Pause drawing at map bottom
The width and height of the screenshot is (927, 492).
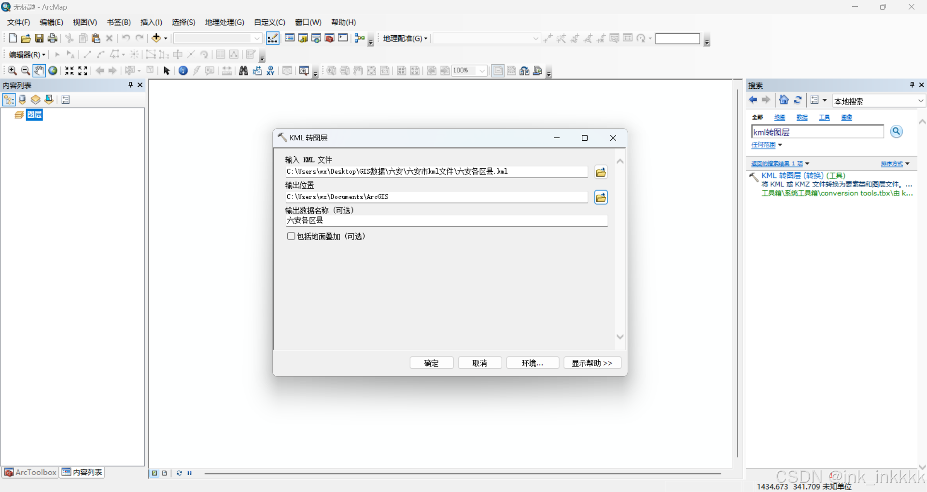[190, 473]
